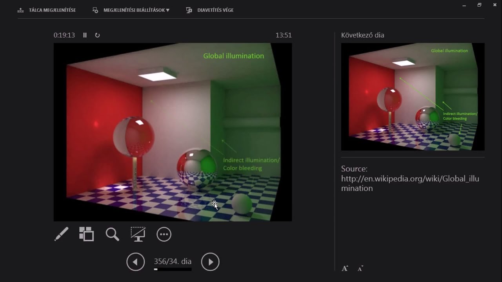Open the Megjelenítési beállítások dropdown

(x=135, y=10)
